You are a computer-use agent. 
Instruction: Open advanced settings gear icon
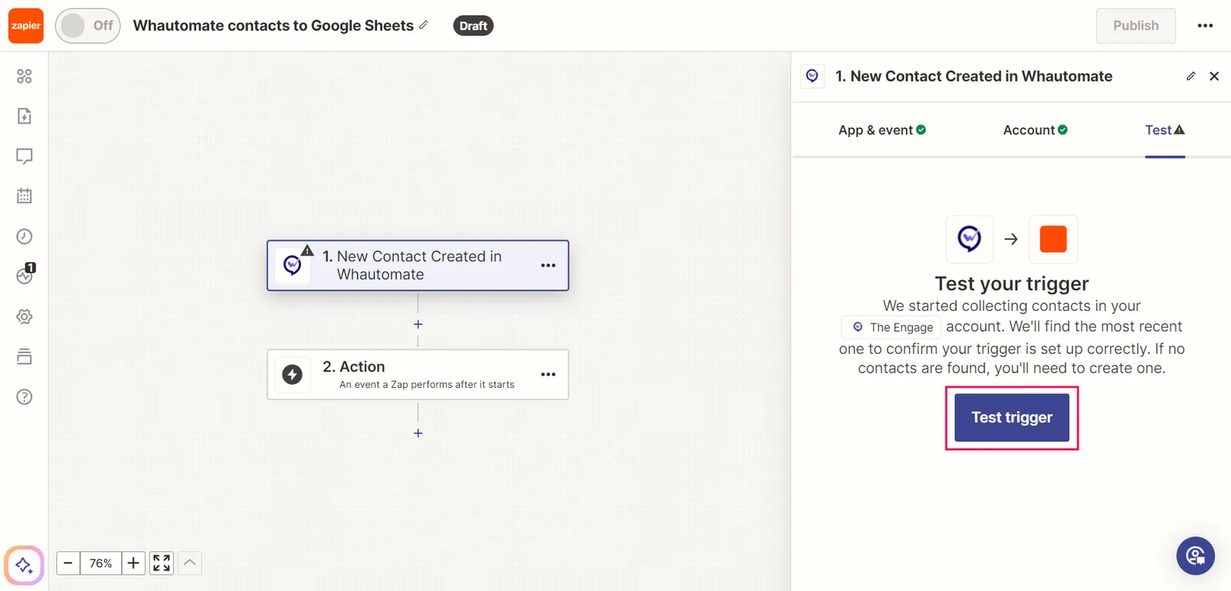tap(25, 316)
